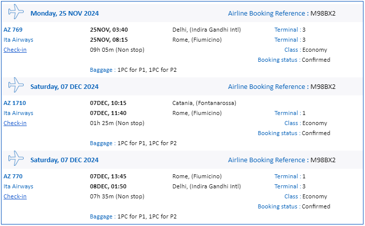Click booking reference M98BX2 in the first header

coord(323,14)
